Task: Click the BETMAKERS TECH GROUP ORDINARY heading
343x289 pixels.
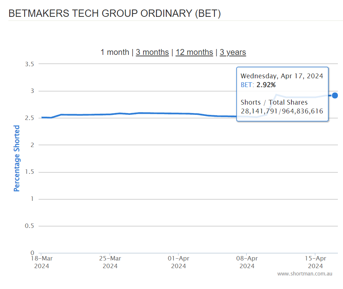Action: [114, 14]
